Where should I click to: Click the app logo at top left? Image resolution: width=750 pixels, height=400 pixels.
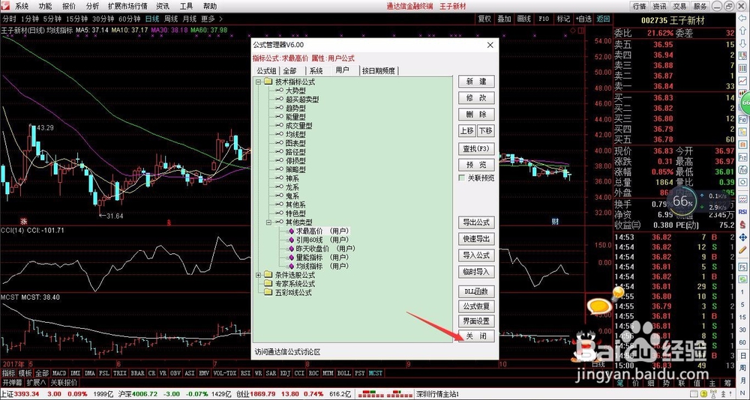pyautogui.click(x=5, y=6)
